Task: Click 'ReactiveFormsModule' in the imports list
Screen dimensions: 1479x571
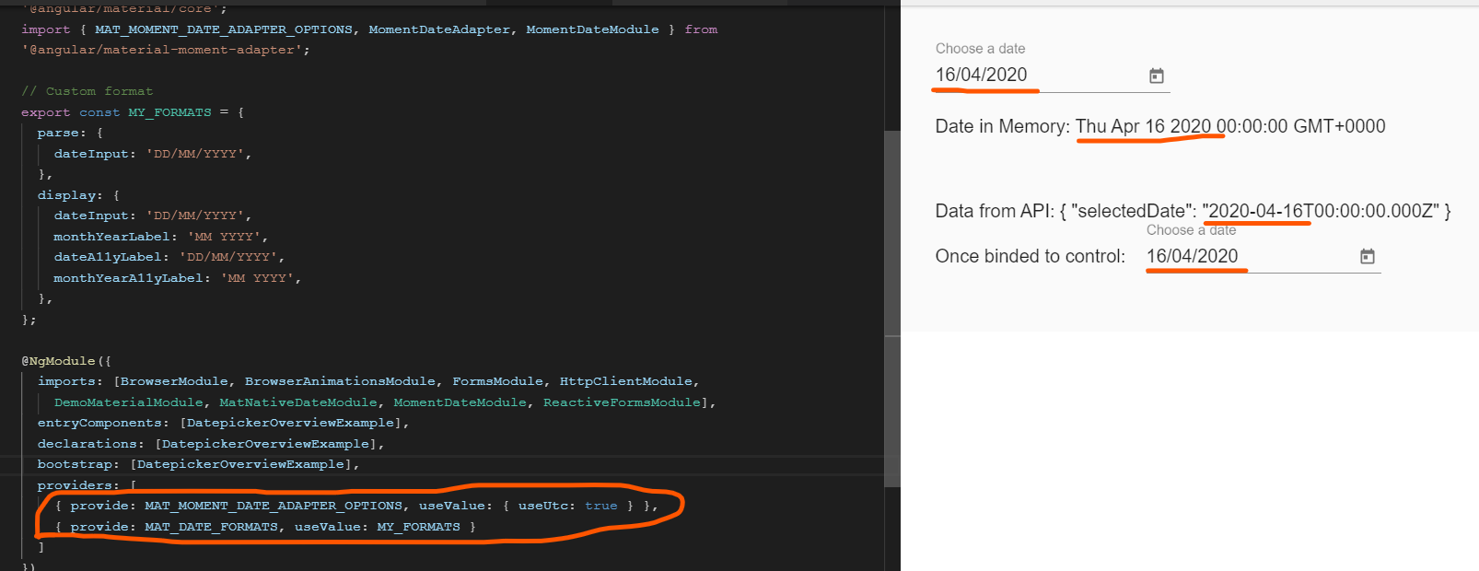Action: coord(622,402)
